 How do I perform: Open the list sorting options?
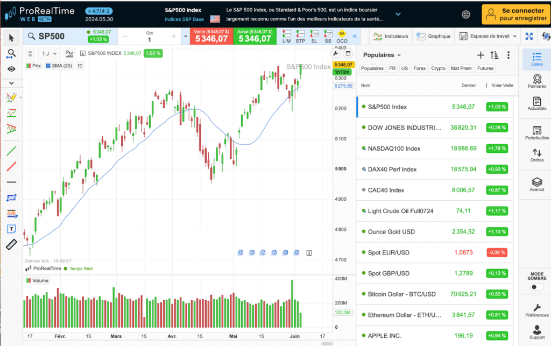click(x=495, y=55)
